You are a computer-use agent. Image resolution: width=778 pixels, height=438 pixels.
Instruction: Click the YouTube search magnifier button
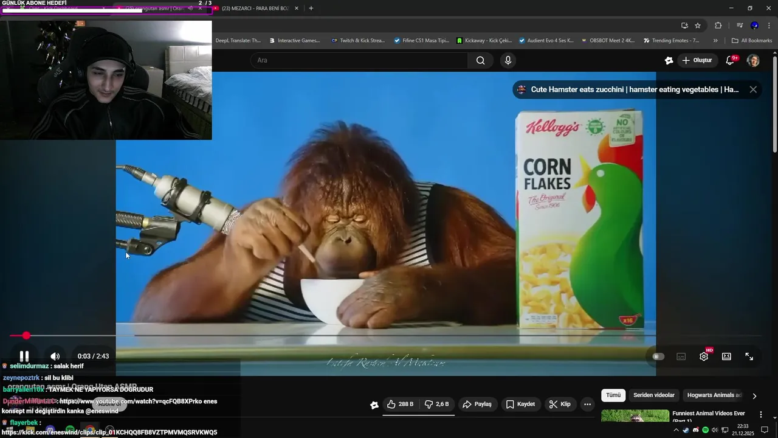coord(481,60)
